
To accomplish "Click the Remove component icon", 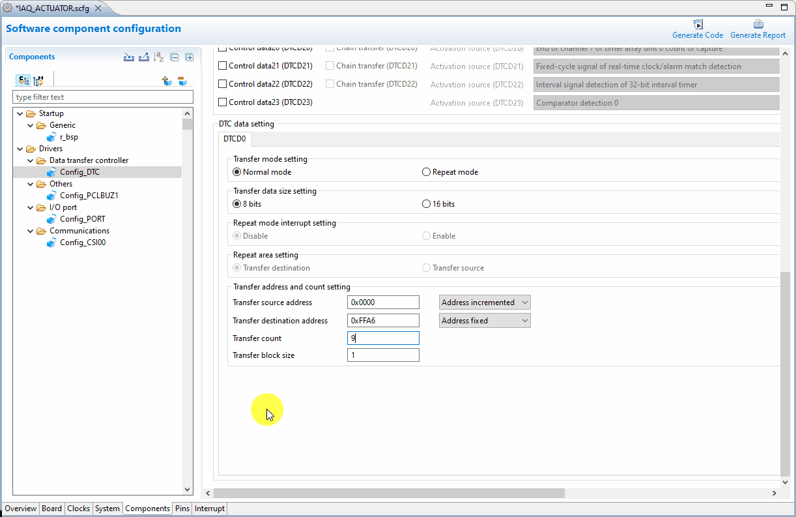I will tap(182, 81).
